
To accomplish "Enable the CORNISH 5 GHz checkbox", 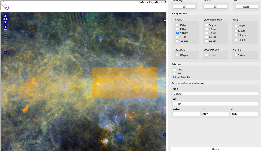I will tap(236, 55).
